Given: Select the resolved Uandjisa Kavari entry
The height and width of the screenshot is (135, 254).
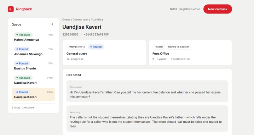Looking at the screenshot, I should 33,80.
